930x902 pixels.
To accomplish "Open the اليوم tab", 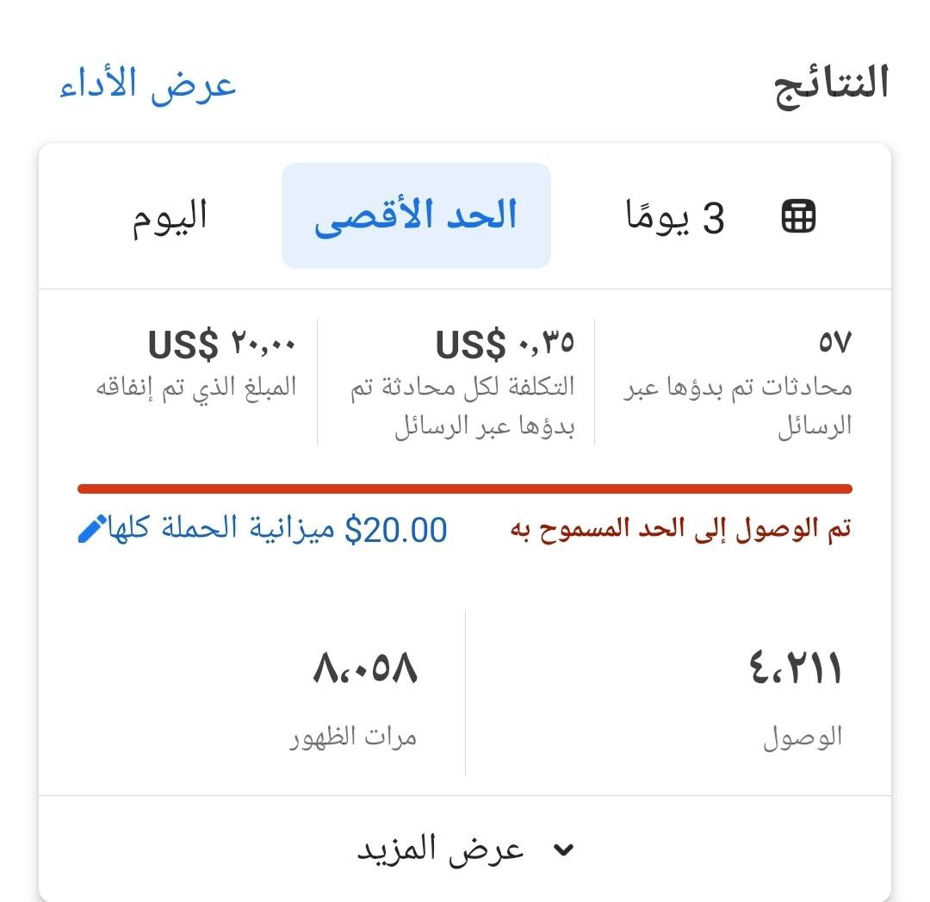I will click(x=170, y=215).
